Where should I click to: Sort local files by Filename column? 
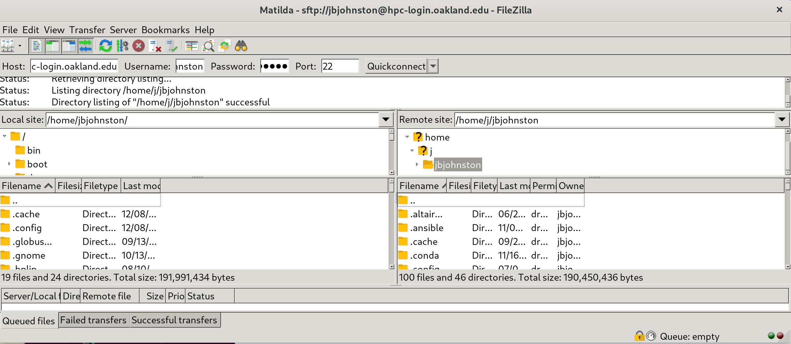click(x=28, y=186)
